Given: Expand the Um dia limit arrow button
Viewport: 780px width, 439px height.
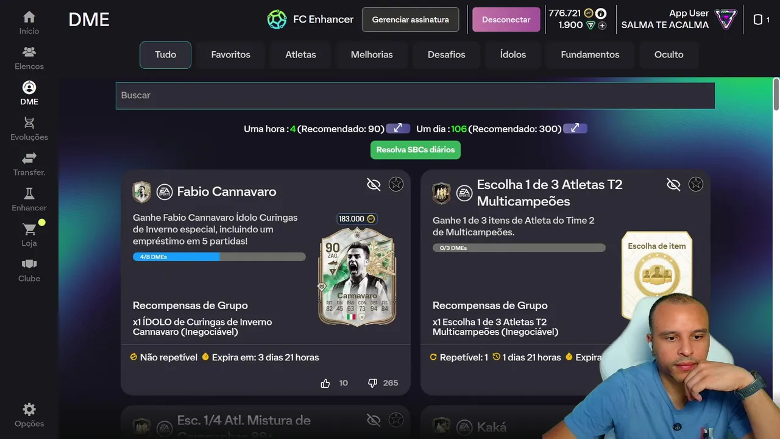Looking at the screenshot, I should (x=575, y=128).
